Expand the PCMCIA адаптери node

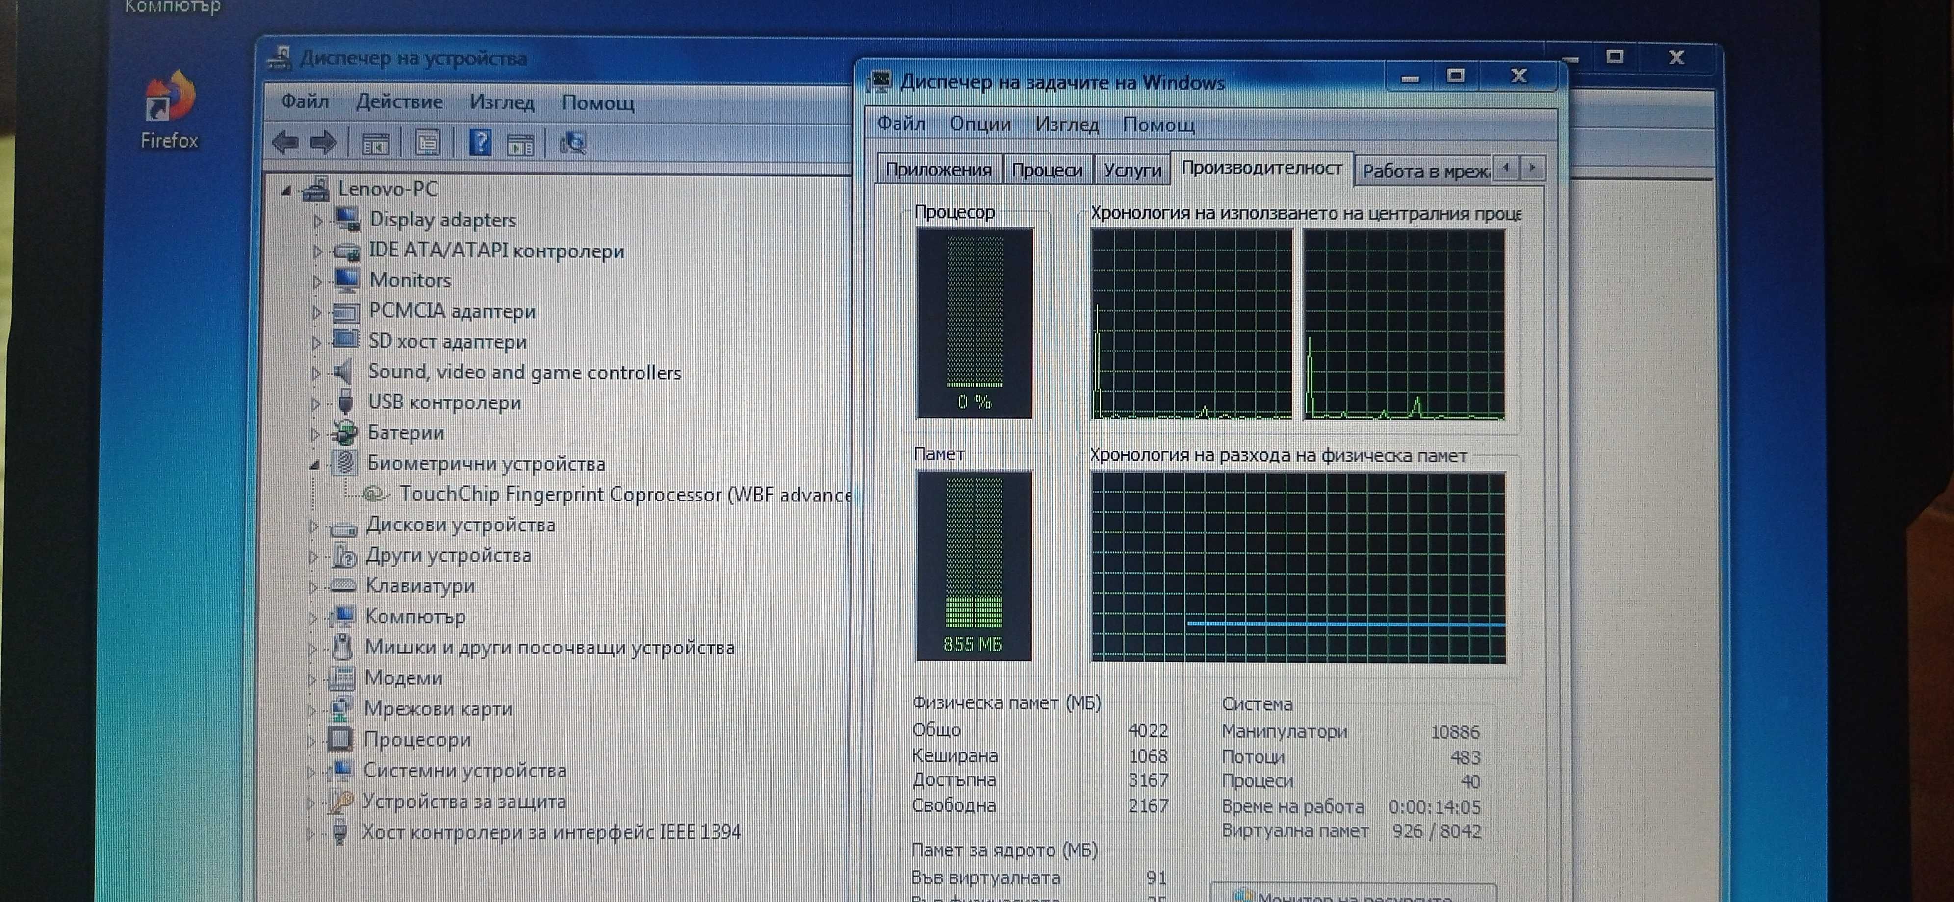tap(316, 312)
